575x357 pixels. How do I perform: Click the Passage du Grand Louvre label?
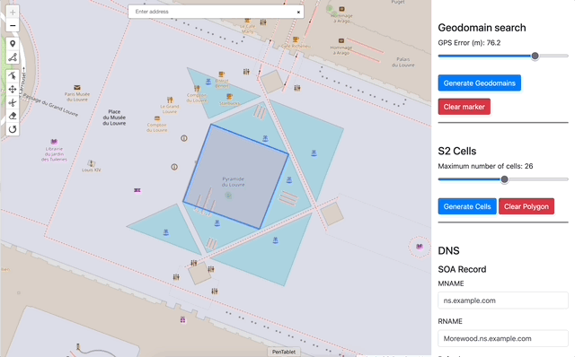pos(50,105)
